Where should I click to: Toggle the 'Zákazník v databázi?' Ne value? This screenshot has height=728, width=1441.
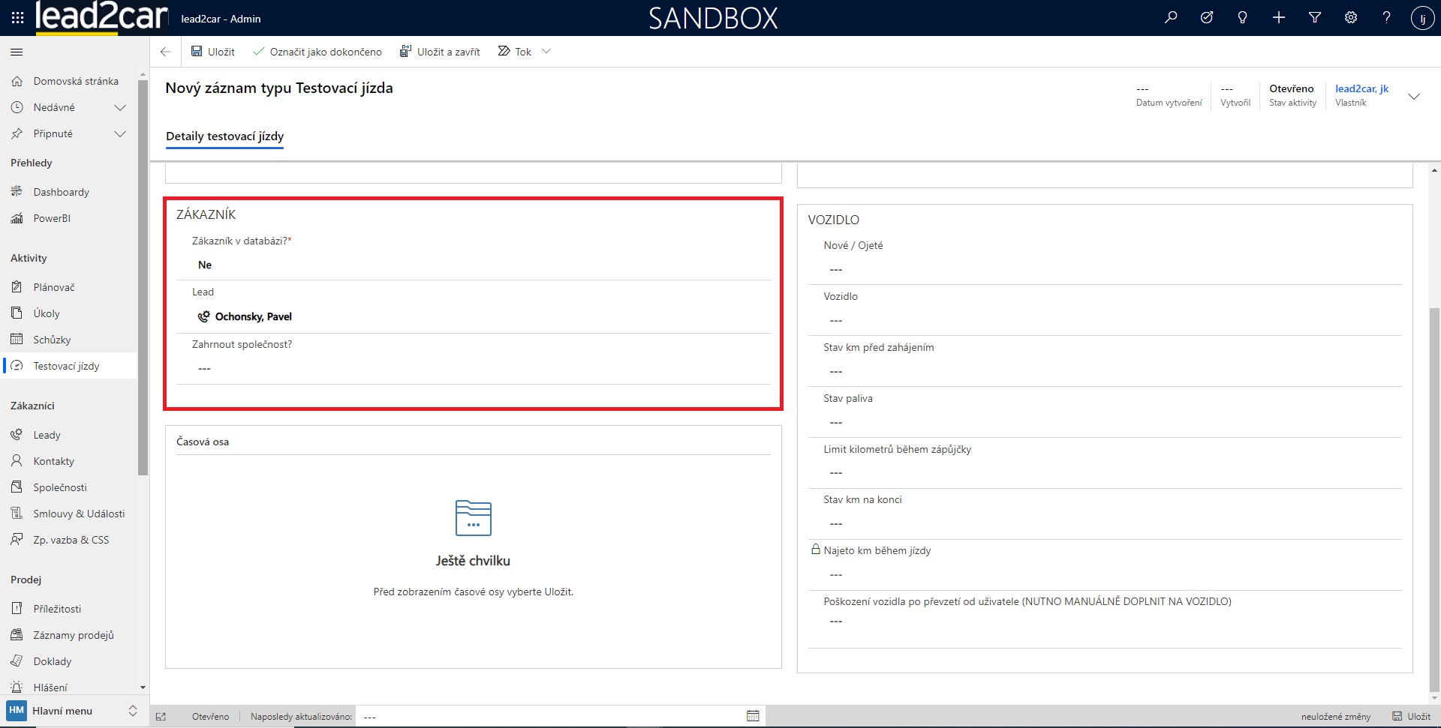point(205,265)
